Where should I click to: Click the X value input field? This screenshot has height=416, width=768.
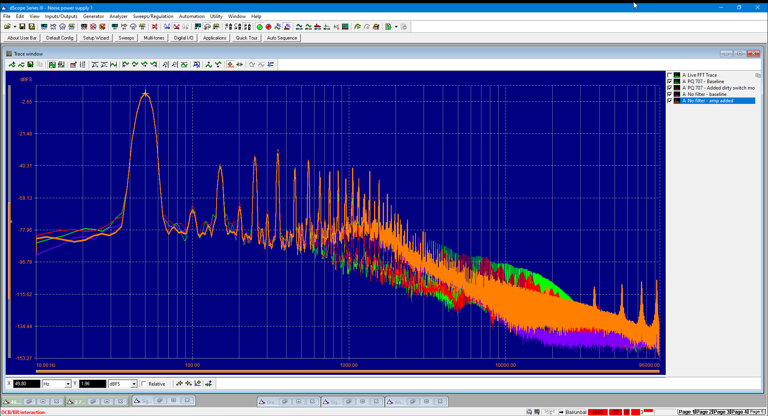tap(27, 384)
